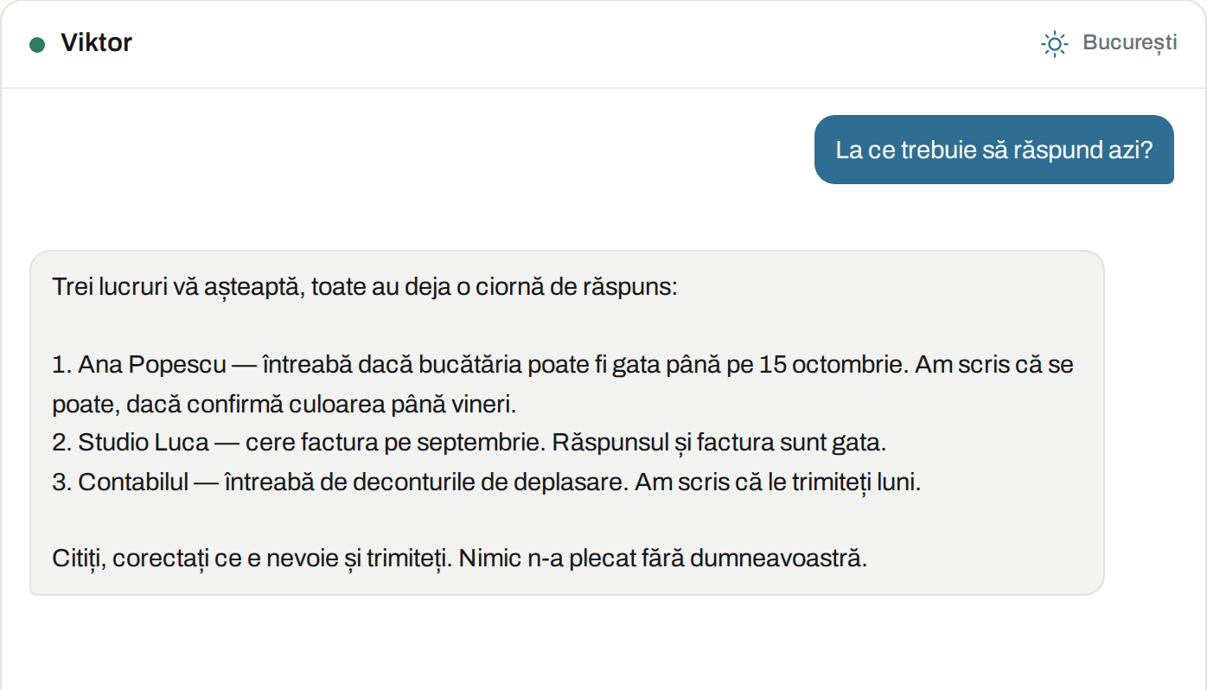Open the București location label
The width and height of the screenshot is (1207, 690).
[1130, 42]
